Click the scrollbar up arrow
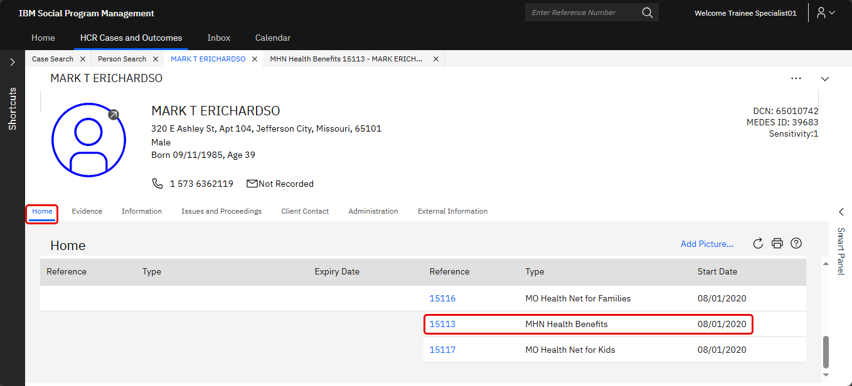This screenshot has height=386, width=852. 826,264
